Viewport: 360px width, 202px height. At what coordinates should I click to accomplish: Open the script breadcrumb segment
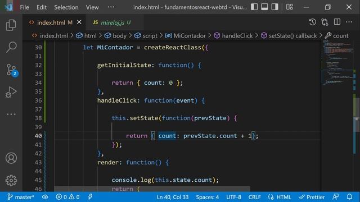coord(146,36)
